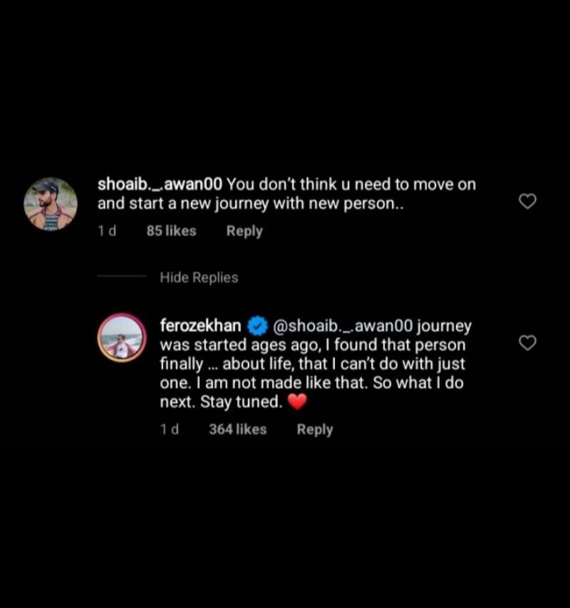Open ferozekhan's profile picture with story ring
This screenshot has height=608, width=570.
pyautogui.click(x=122, y=338)
